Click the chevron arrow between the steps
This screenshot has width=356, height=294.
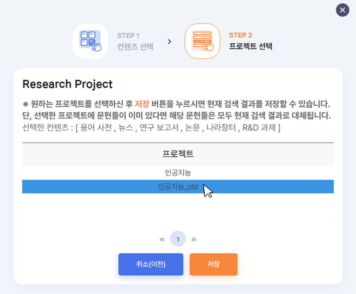point(169,41)
